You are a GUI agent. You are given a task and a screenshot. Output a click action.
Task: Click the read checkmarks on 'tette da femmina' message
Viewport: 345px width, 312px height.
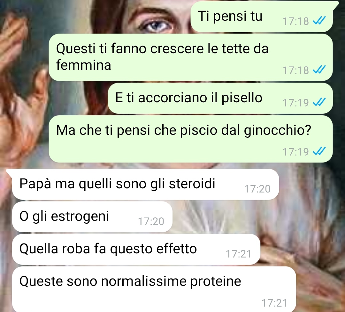pyautogui.click(x=319, y=70)
